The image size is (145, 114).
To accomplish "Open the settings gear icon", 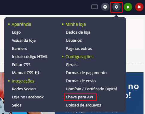I will [x=116, y=7].
